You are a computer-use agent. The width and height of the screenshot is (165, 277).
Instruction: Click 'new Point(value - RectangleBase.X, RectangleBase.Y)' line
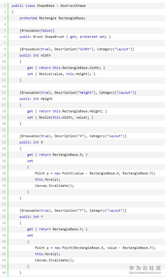[95, 173]
